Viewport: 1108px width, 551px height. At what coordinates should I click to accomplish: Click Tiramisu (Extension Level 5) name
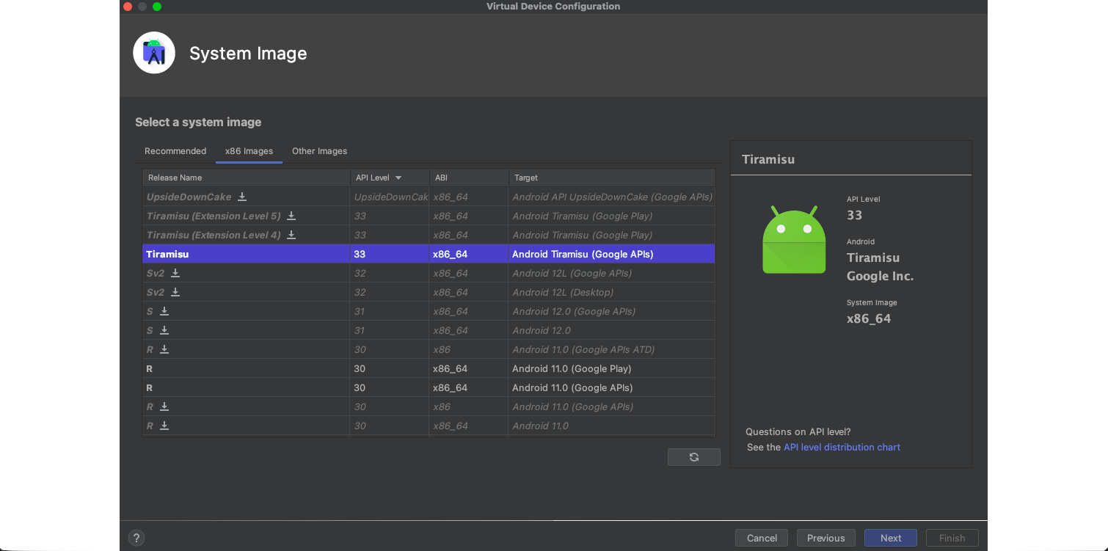point(214,216)
